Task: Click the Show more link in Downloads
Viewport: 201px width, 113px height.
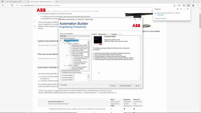Action: [x=160, y=19]
